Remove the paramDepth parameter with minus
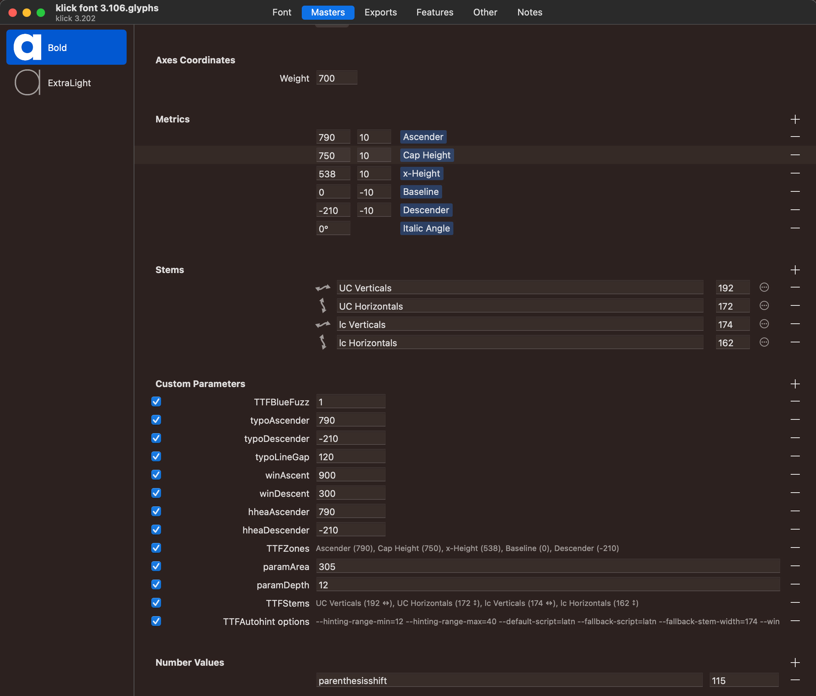 tap(795, 584)
